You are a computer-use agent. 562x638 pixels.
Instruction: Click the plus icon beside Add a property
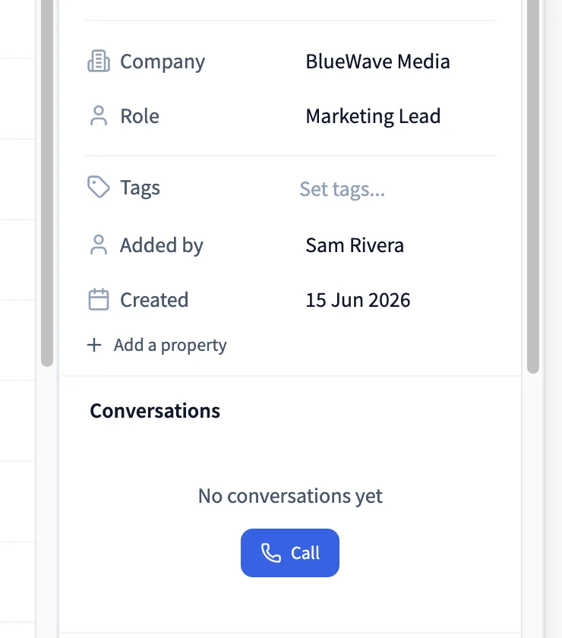(94, 345)
